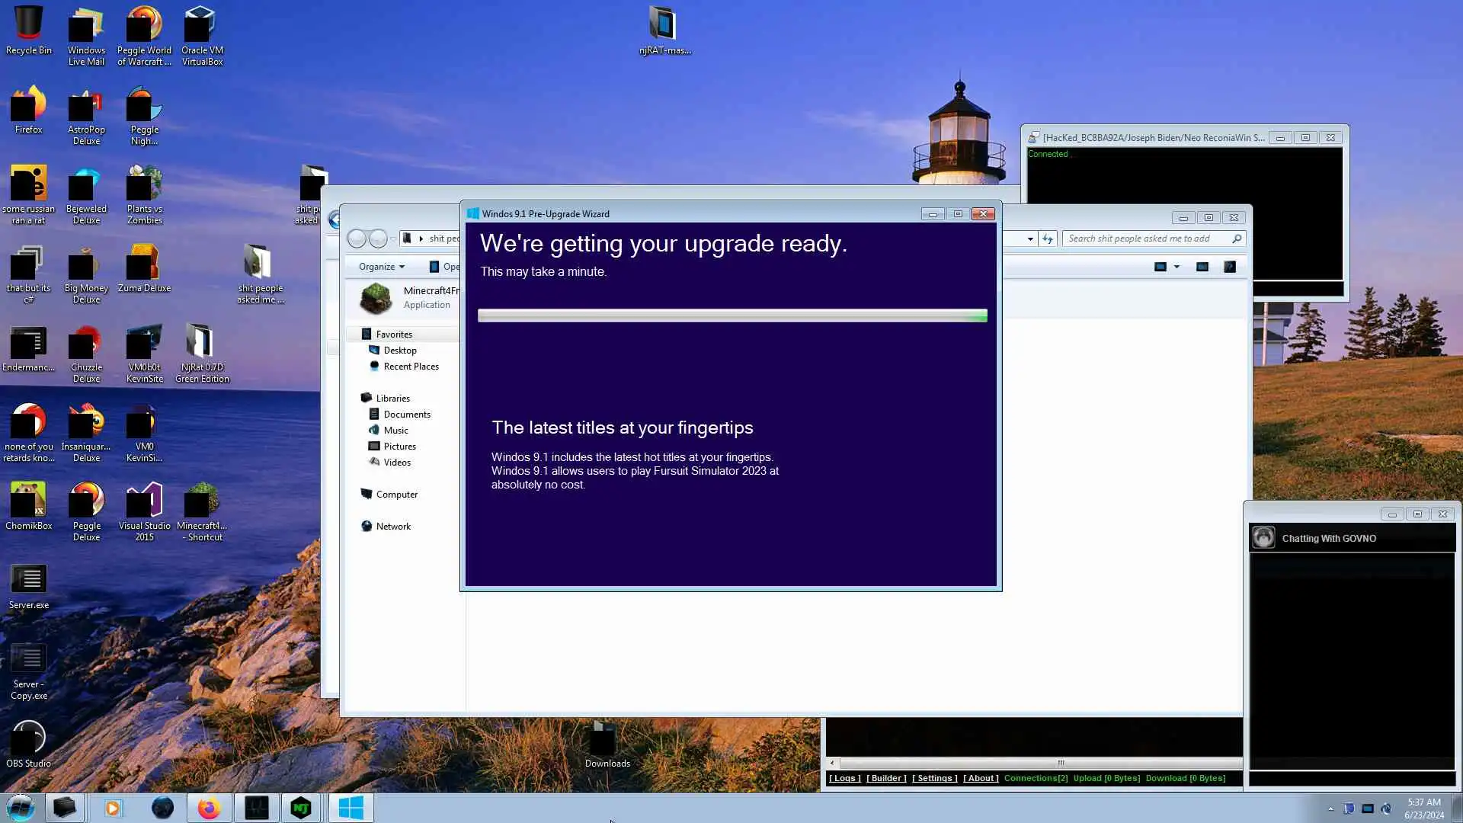Open the Builder tab in njRAT
This screenshot has width=1463, height=823.
coord(886,778)
